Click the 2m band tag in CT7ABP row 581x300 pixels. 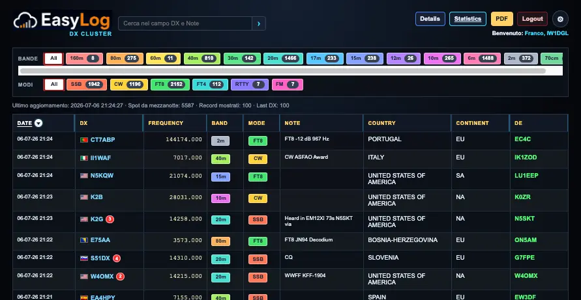click(220, 141)
